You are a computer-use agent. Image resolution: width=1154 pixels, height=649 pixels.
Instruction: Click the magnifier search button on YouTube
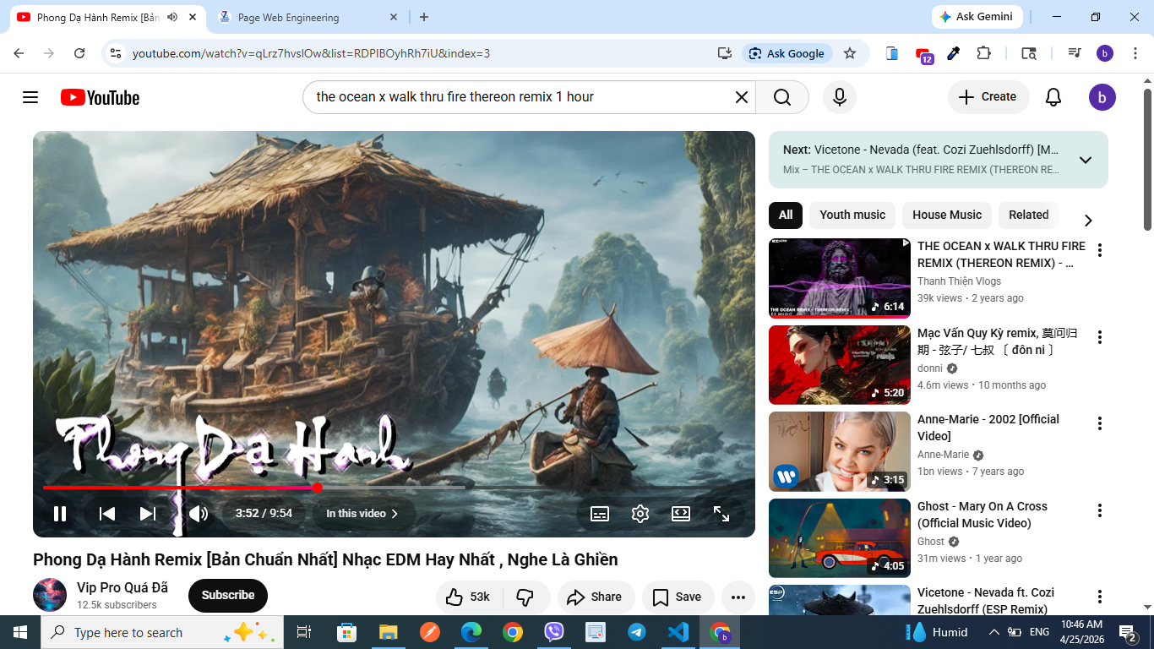(782, 97)
